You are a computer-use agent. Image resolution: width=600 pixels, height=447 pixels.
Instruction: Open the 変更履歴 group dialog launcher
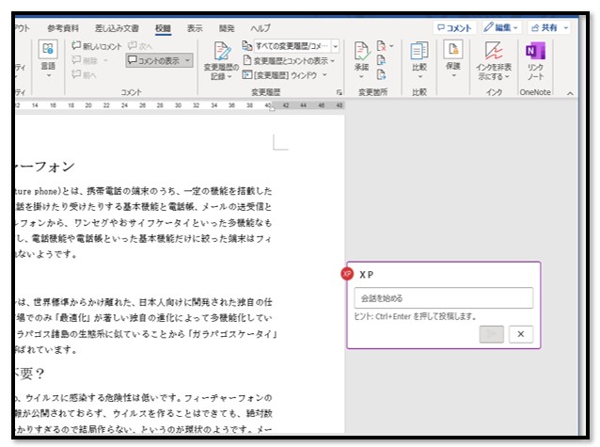tap(339, 92)
